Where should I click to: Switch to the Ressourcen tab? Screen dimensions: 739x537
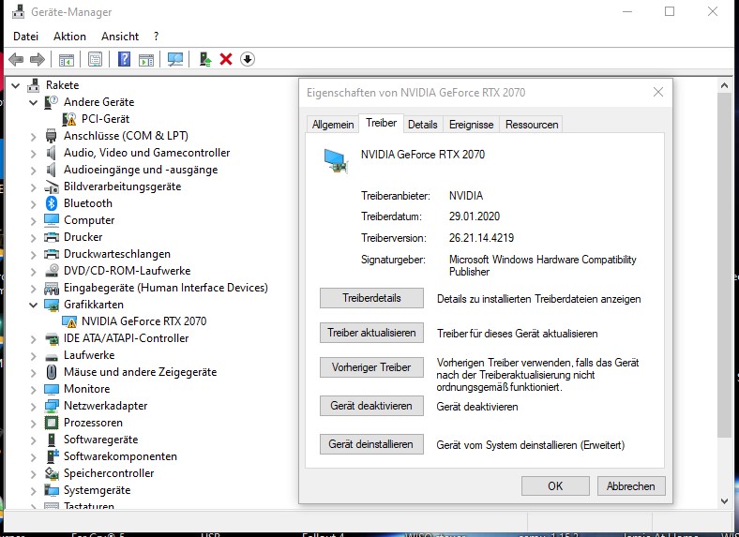(x=532, y=125)
